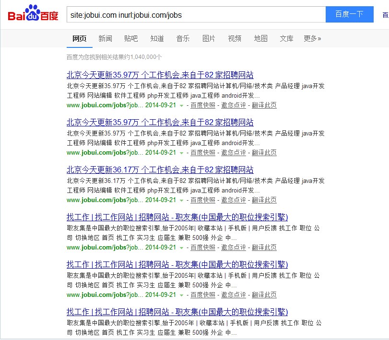Switch to the 图片 tab
This screenshot has height=340, width=389.
click(209, 38)
